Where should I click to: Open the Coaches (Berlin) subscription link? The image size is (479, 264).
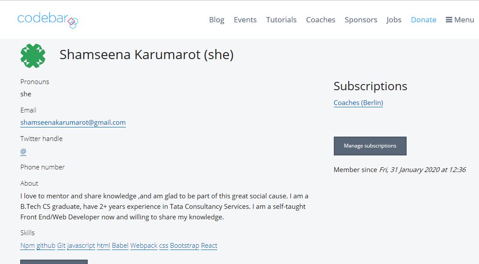[x=358, y=103]
